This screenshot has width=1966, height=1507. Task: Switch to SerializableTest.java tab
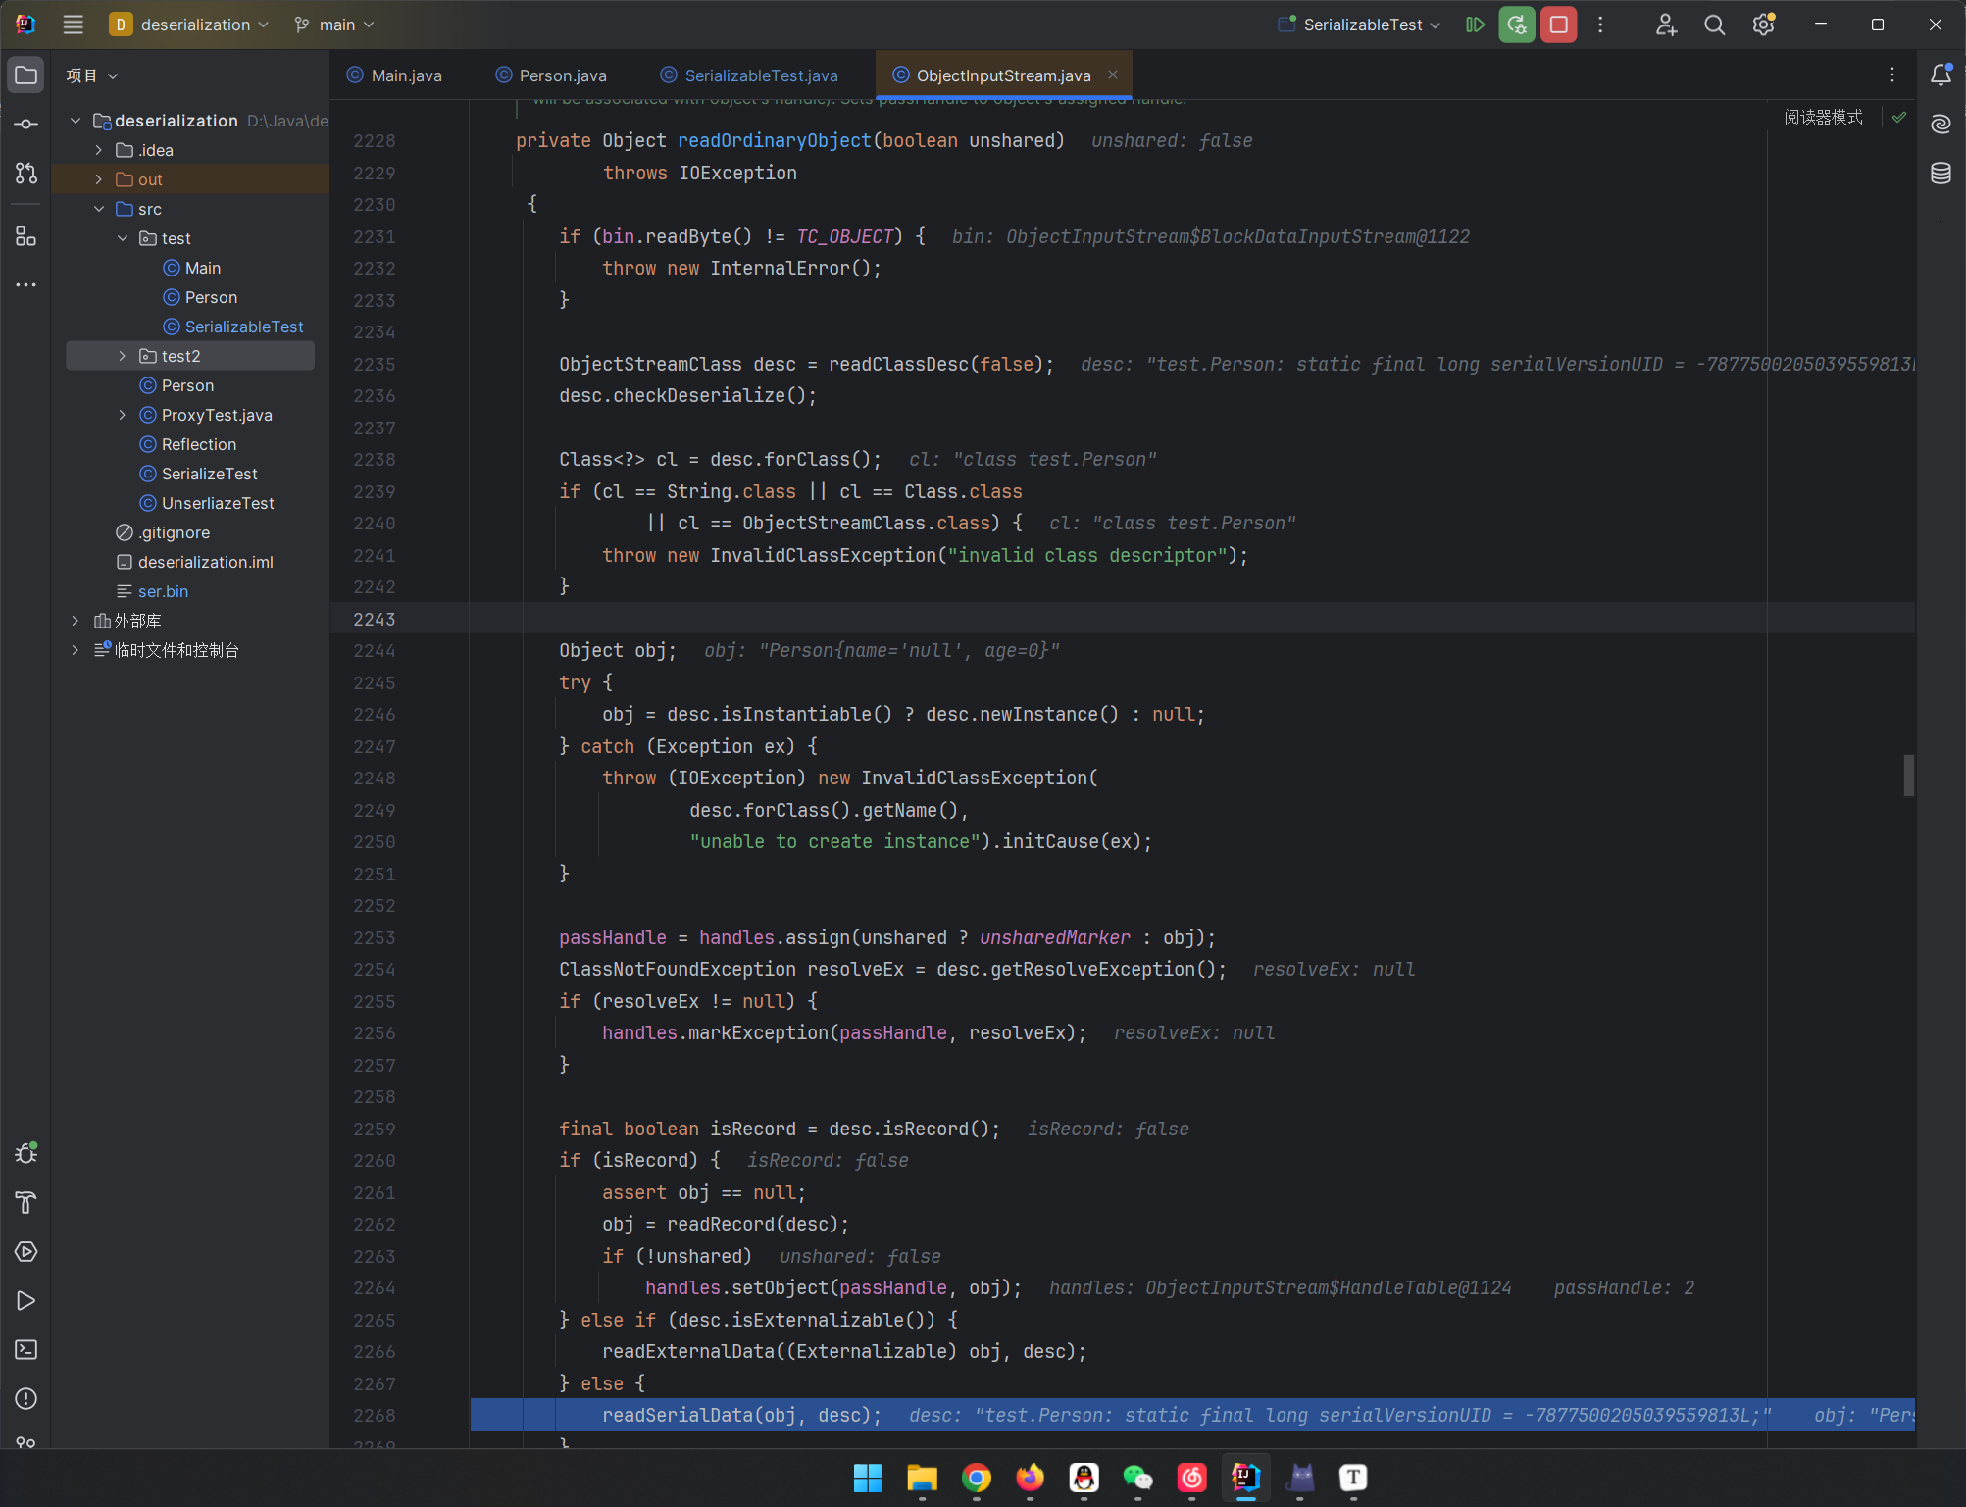coord(749,75)
